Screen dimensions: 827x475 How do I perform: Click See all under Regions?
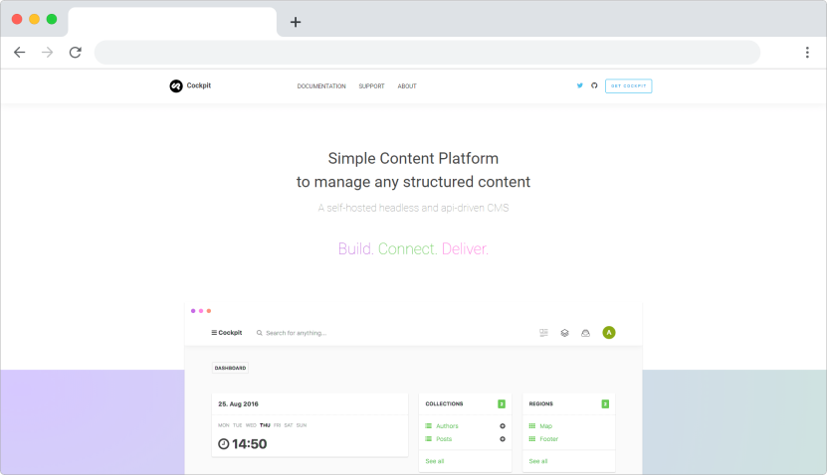click(538, 461)
